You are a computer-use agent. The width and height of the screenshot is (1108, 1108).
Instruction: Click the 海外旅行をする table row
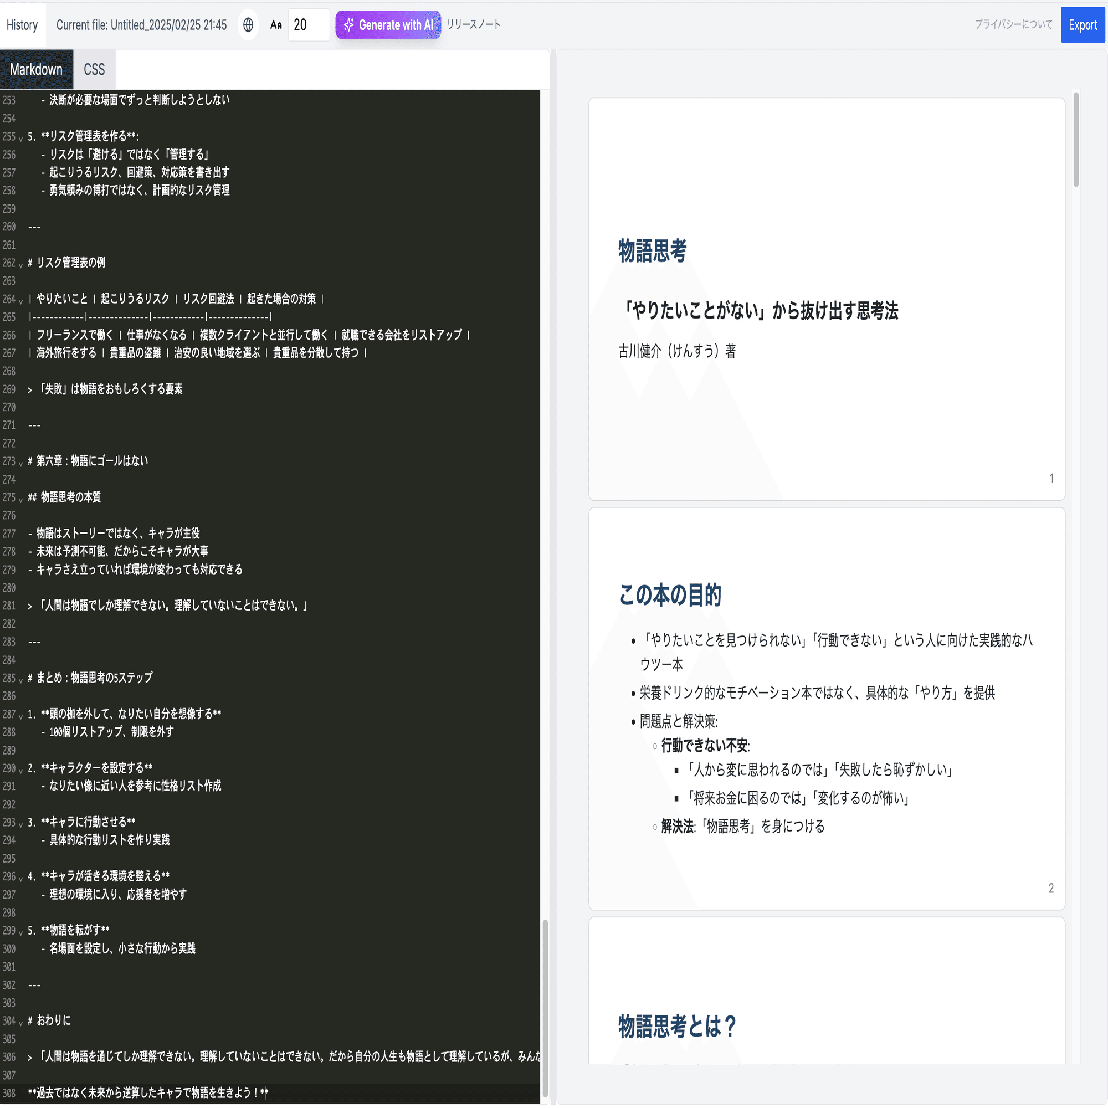tap(198, 353)
